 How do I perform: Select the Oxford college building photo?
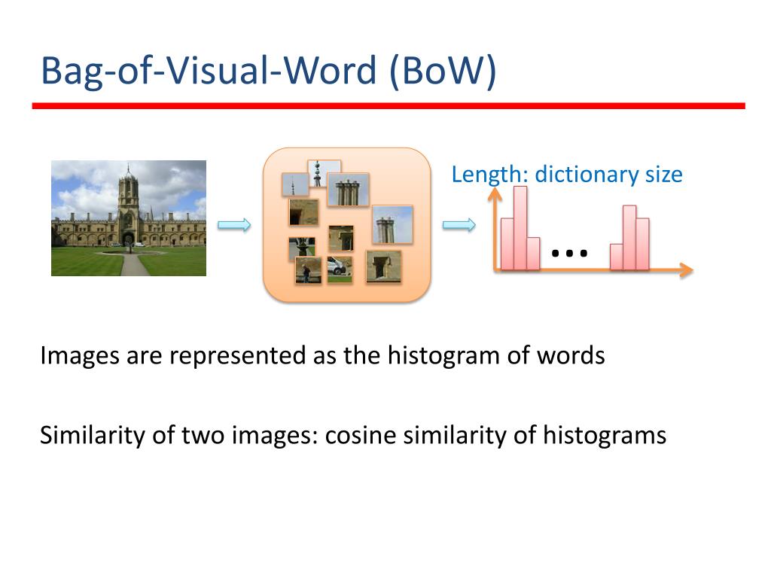129,218
